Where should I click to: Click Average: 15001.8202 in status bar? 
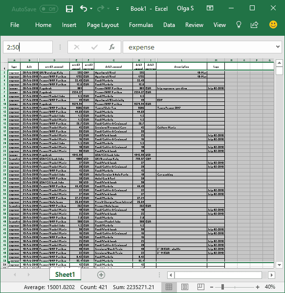[x=49, y=287]
